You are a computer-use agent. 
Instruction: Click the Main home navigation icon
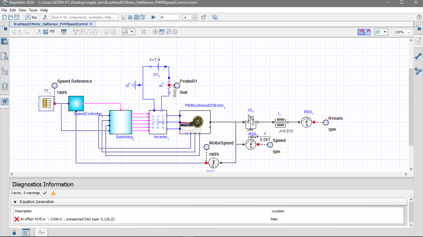click(x=14, y=31)
